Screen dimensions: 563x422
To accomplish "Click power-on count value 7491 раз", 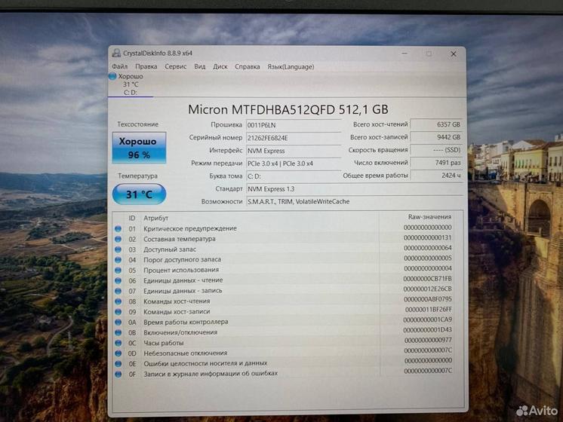I will tap(436, 163).
